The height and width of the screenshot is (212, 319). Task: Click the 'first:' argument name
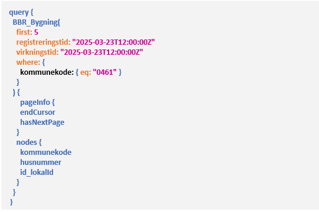click(x=24, y=32)
